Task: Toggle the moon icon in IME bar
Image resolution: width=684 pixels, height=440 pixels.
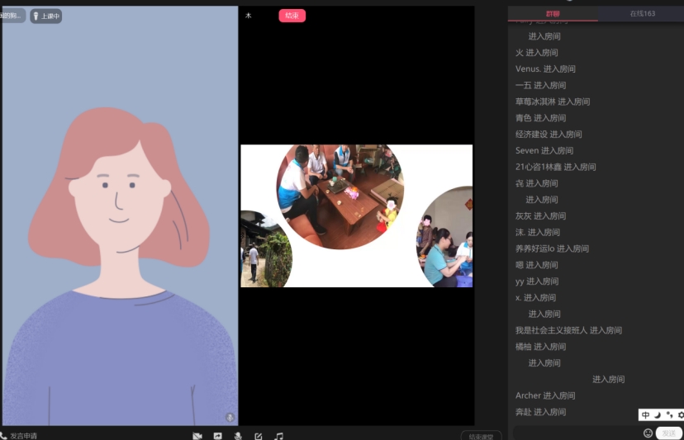Action: [x=658, y=415]
